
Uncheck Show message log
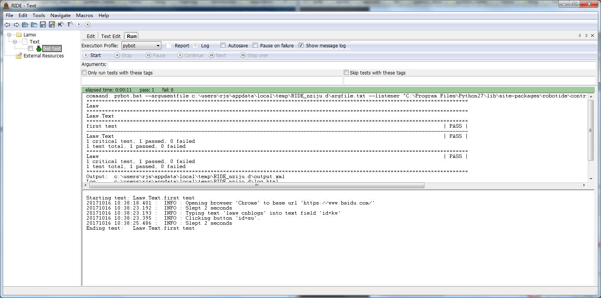301,45
